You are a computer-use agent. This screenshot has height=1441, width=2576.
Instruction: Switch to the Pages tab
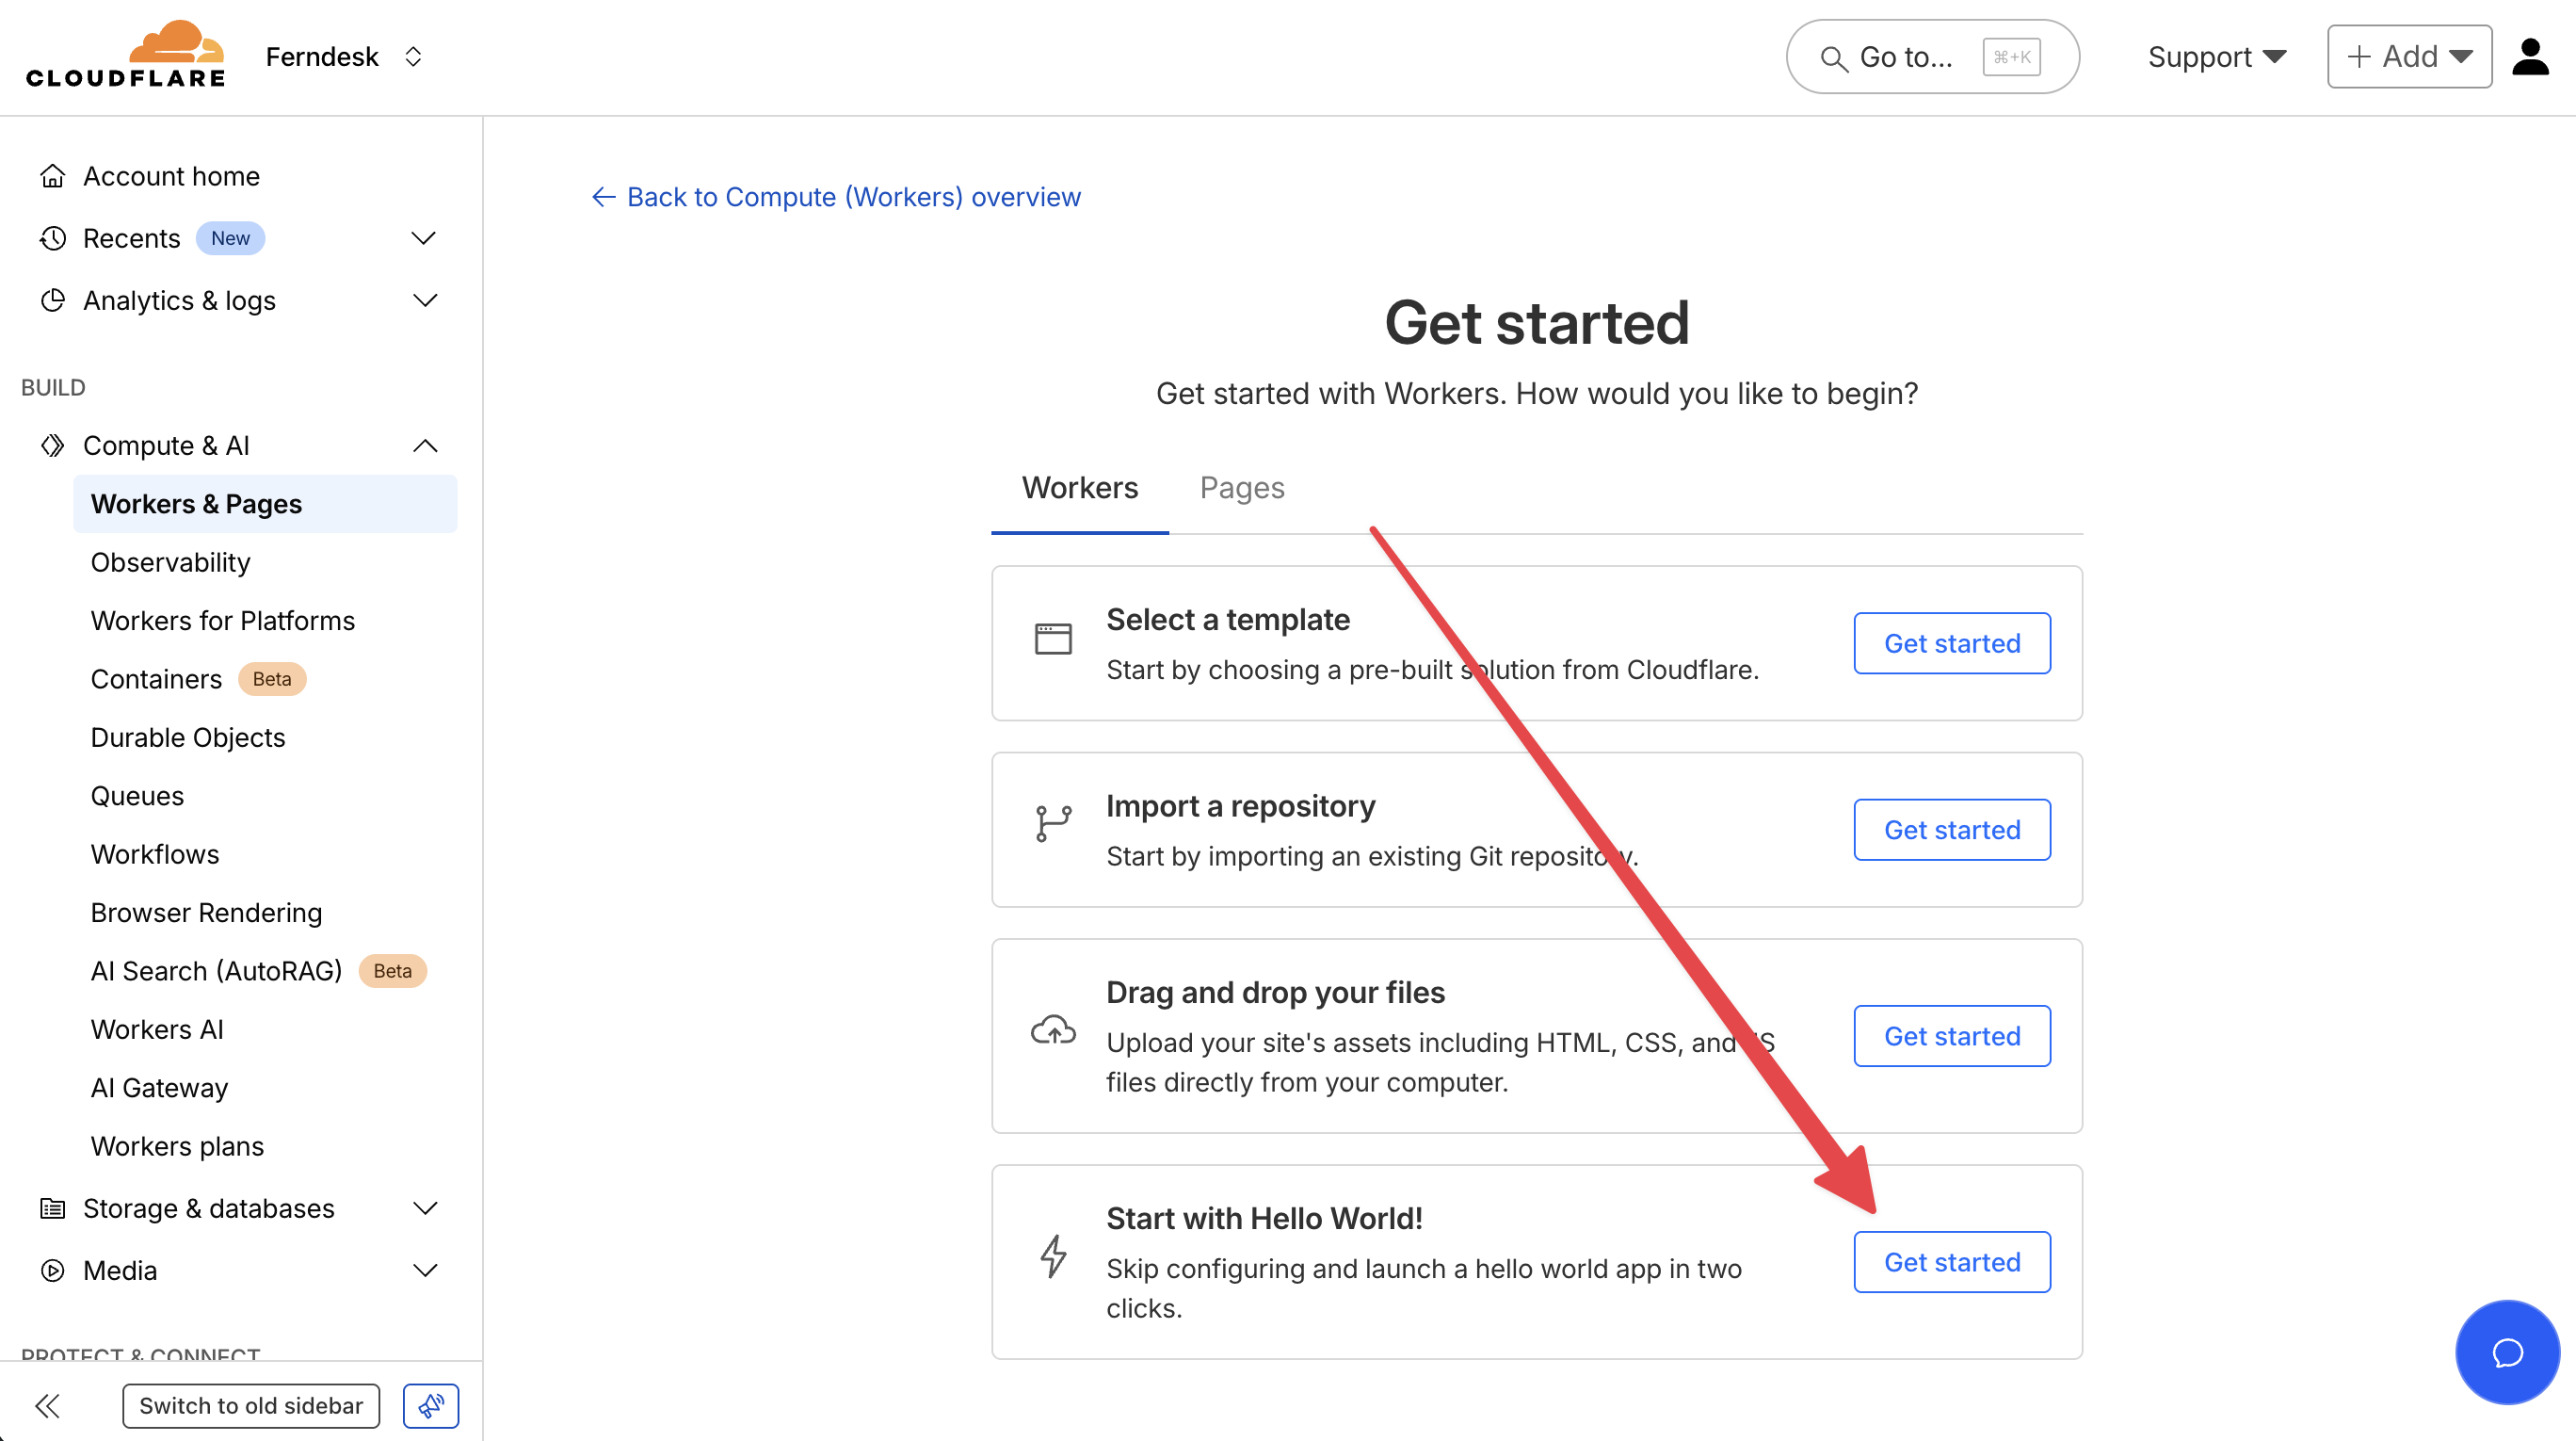1242,488
